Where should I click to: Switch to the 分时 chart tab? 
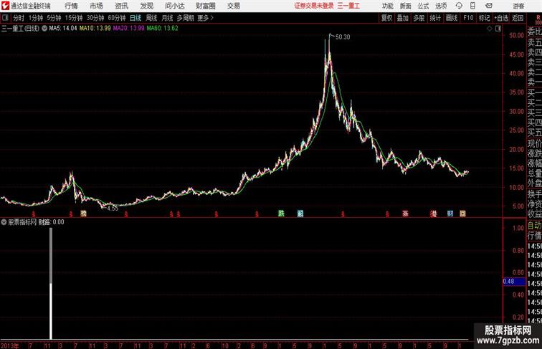(x=19, y=18)
